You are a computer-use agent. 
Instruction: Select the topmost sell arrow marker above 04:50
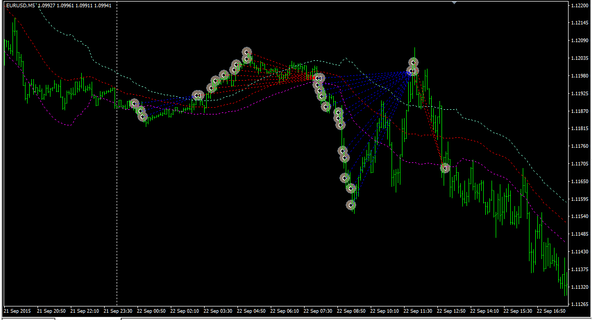pyautogui.click(x=247, y=52)
